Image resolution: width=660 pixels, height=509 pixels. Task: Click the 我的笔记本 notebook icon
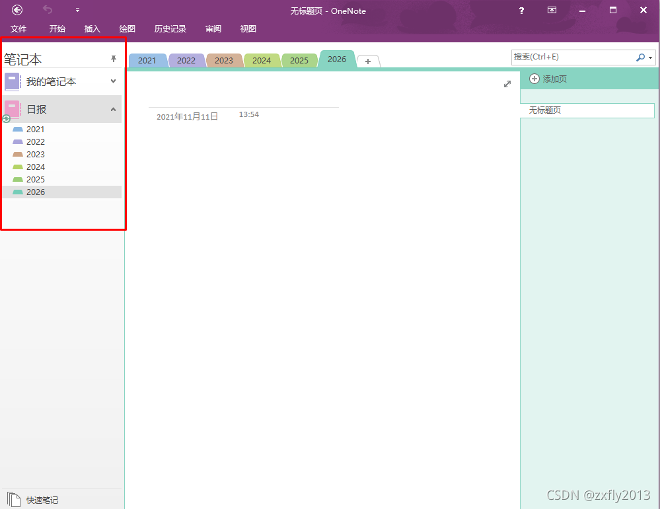[x=12, y=82]
